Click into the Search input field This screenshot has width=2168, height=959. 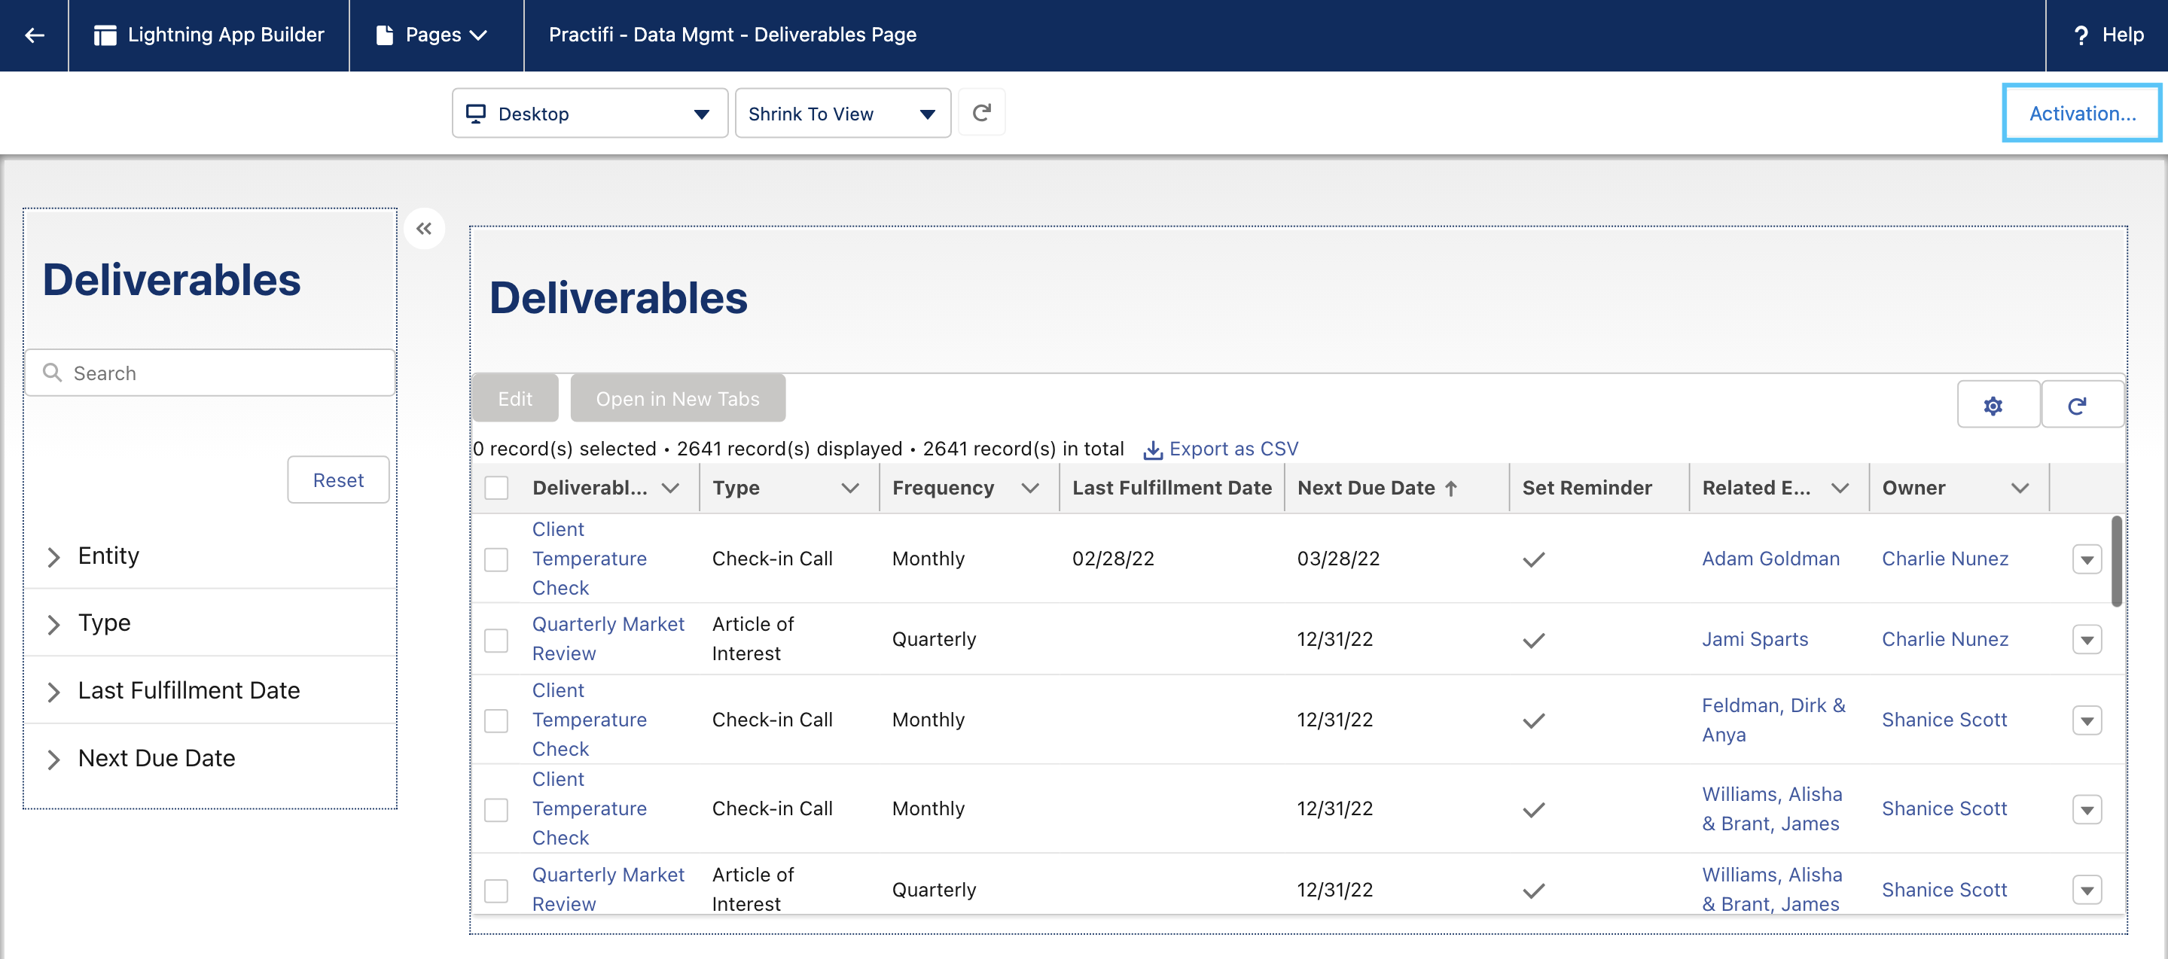click(x=210, y=373)
